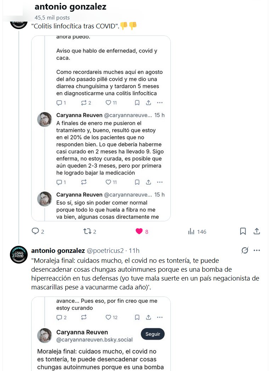Open the embedded image showing colitis diagnosis thread
This screenshot has width=270, height=371.
click(x=101, y=128)
